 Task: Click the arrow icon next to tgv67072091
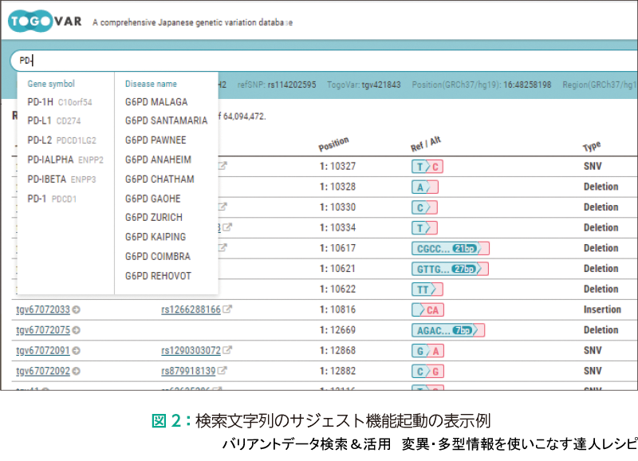(x=77, y=350)
